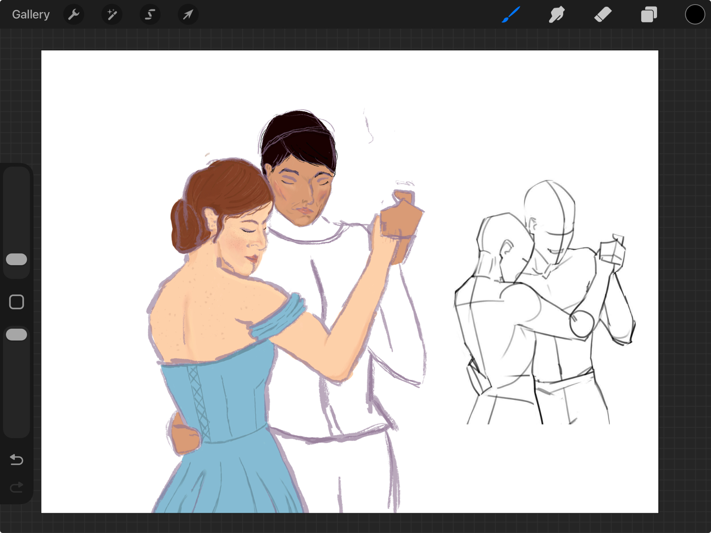Image resolution: width=711 pixels, height=533 pixels.
Task: Open the Actions wrench menu
Action: click(74, 15)
